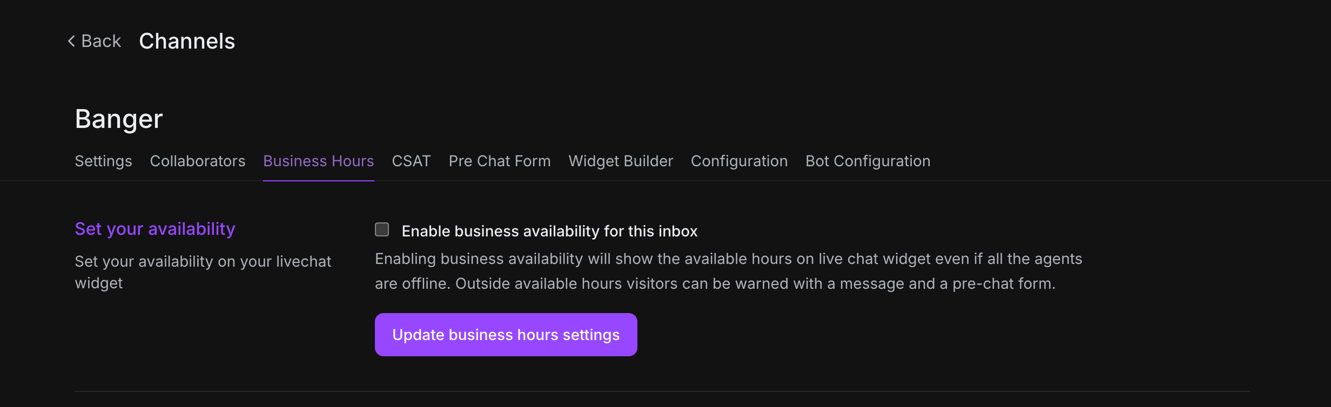Viewport: 1331px width, 407px height.
Task: Click the back chevron arrow icon
Action: pos(71,41)
